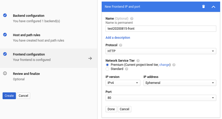Click the blue Create button
The height and width of the screenshot is (119, 222).
pos(9,96)
